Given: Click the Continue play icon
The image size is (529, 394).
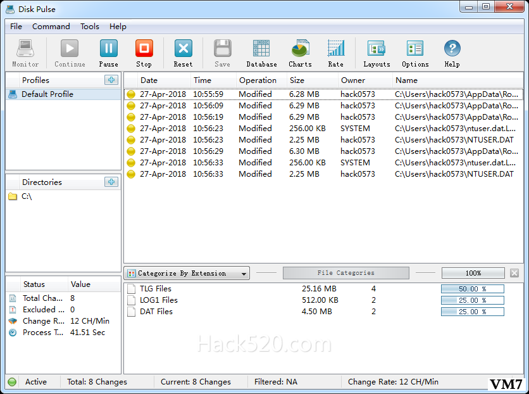Looking at the screenshot, I should tap(70, 48).
